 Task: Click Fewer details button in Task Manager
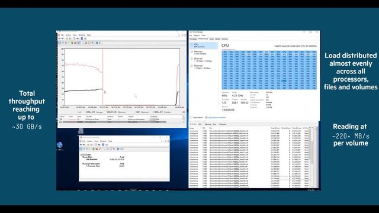(197, 118)
